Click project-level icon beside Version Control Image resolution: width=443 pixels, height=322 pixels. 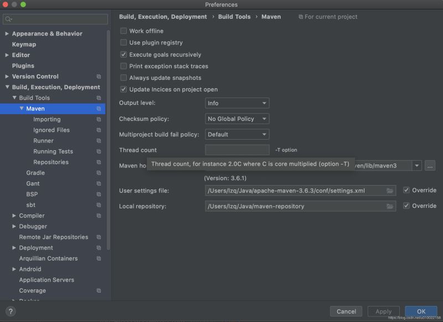(99, 76)
